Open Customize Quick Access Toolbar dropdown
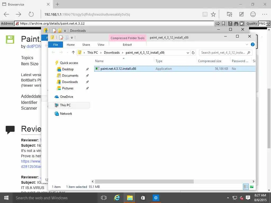This screenshot has width=271, height=203. tap(72, 38)
